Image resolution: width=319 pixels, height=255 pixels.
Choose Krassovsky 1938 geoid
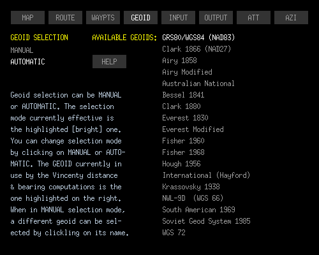coord(191,187)
